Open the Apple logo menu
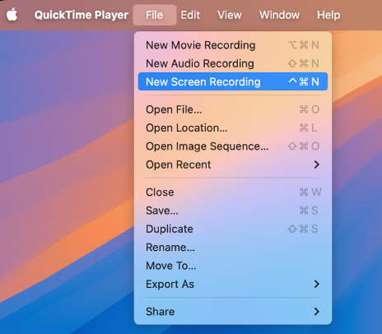The height and width of the screenshot is (334, 382). pos(12,15)
